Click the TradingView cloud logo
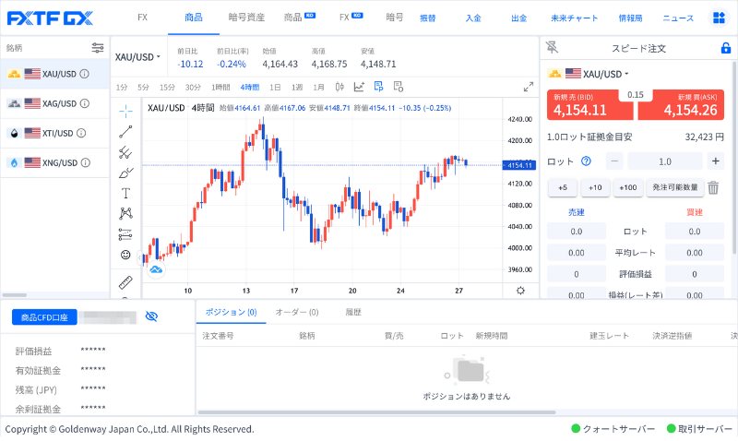 [156, 269]
